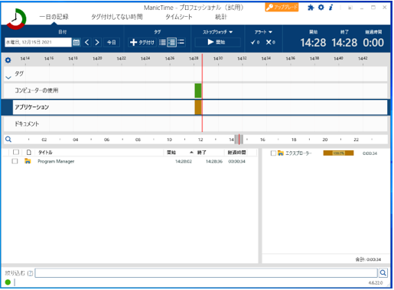Select the アプリケーション timeline row
The width and height of the screenshot is (394, 290).
click(x=196, y=108)
